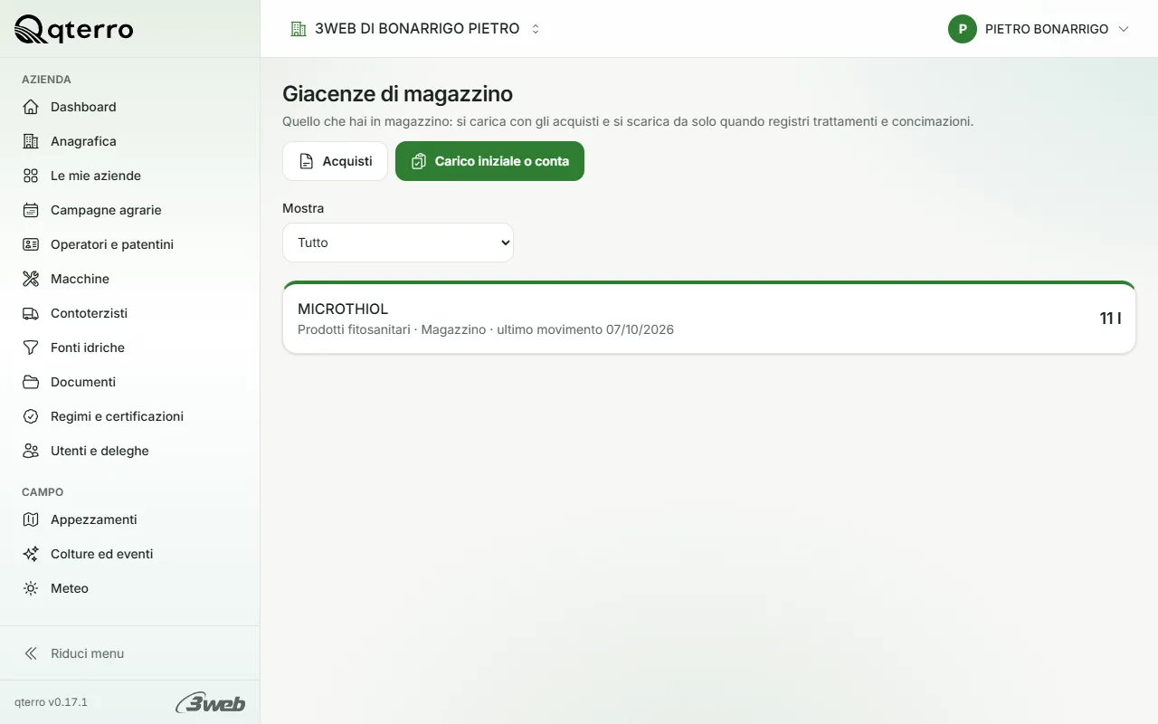Go to Appezzamenti page

pos(130,519)
